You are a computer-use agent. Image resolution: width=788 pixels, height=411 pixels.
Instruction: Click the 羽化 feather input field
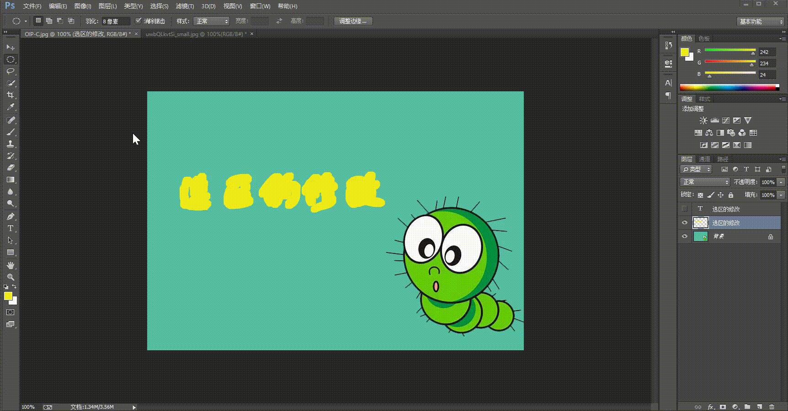[x=115, y=21]
